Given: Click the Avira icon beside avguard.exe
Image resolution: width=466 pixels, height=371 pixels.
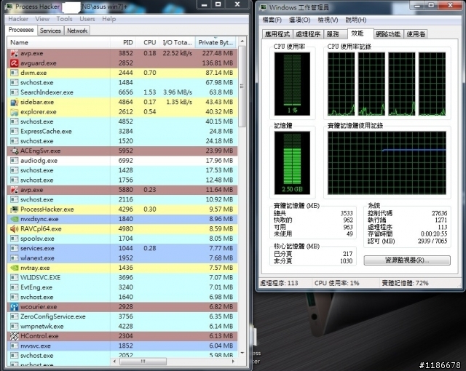Looking at the screenshot, I should click(x=15, y=63).
